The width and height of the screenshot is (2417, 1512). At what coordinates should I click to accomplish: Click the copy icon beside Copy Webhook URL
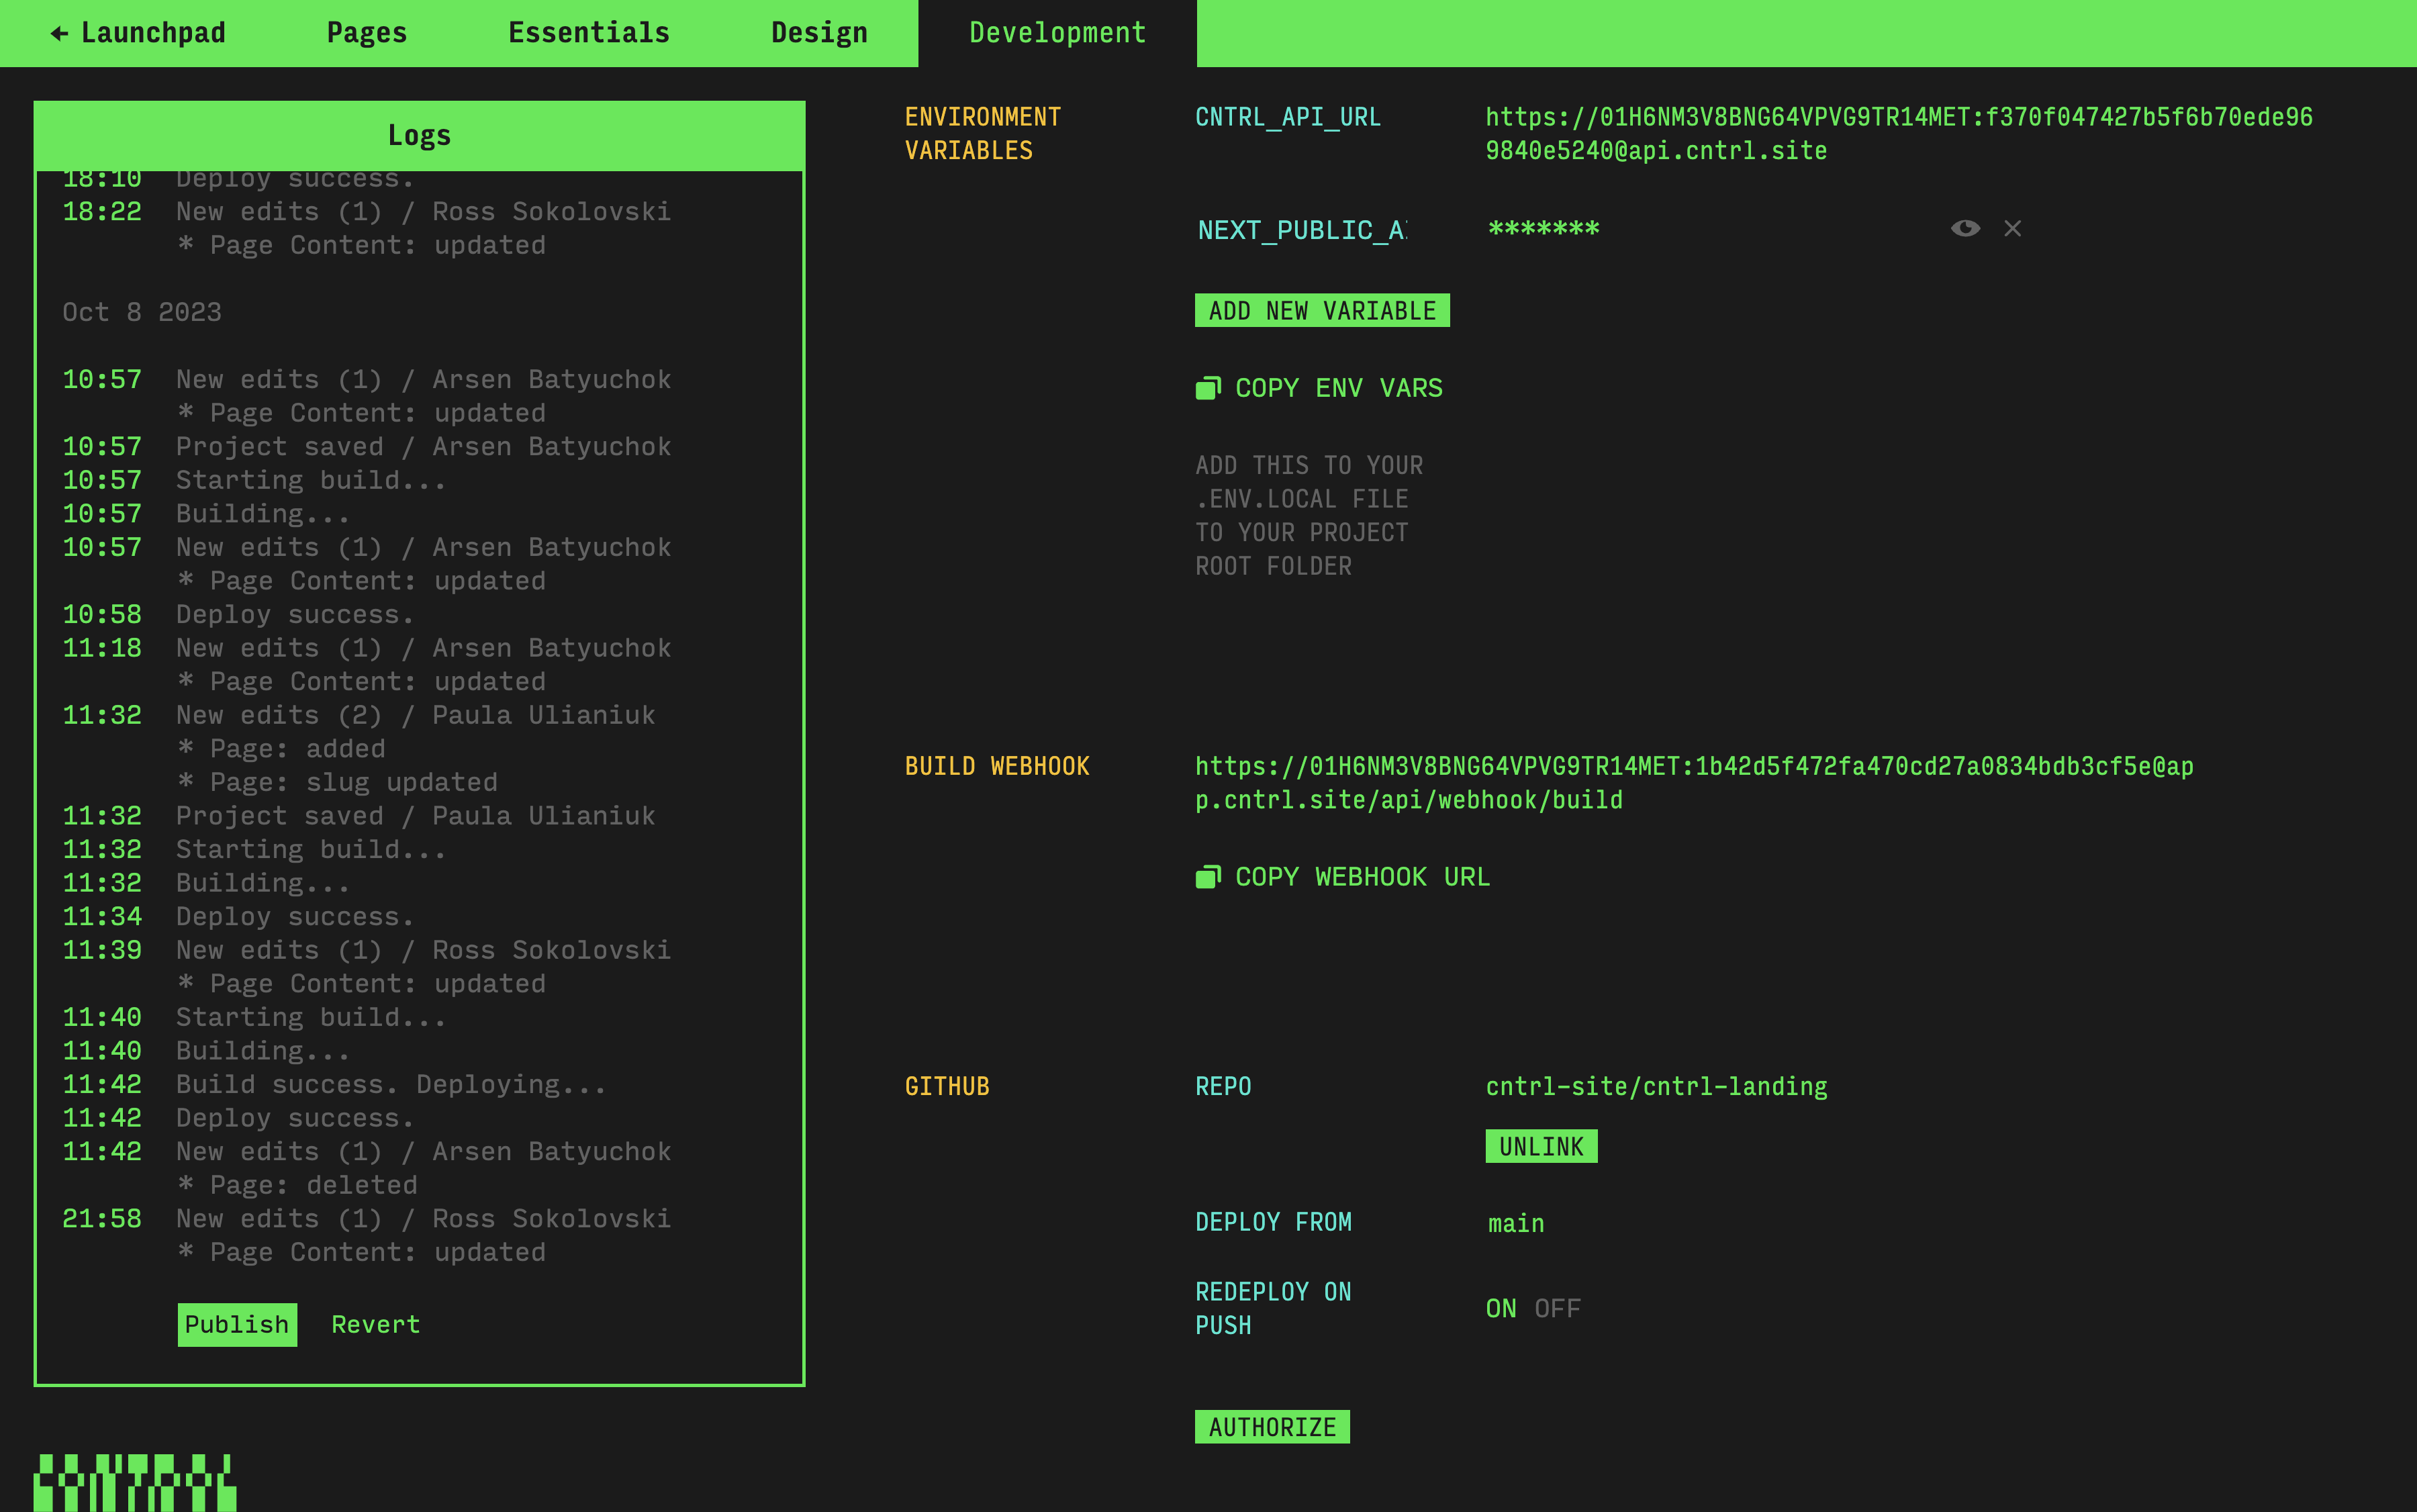(1208, 877)
